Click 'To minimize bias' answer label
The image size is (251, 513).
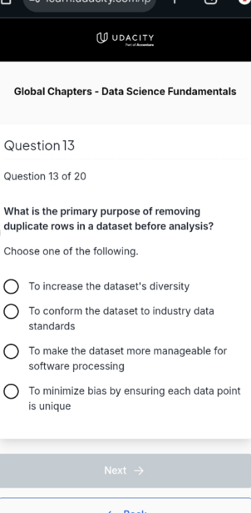click(134, 399)
